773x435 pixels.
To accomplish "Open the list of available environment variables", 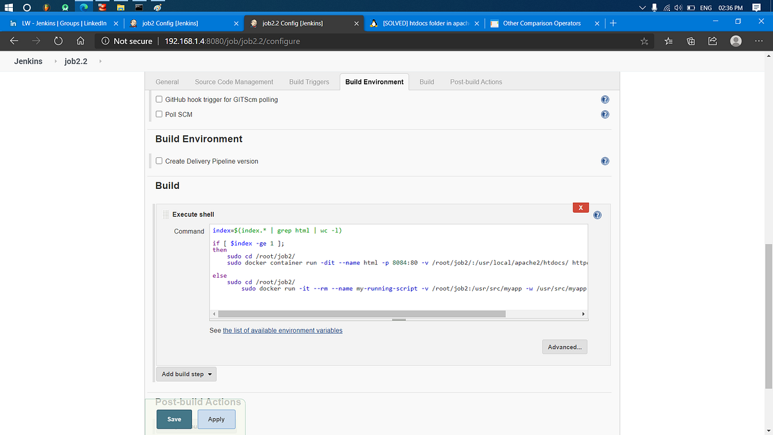I will tap(282, 330).
